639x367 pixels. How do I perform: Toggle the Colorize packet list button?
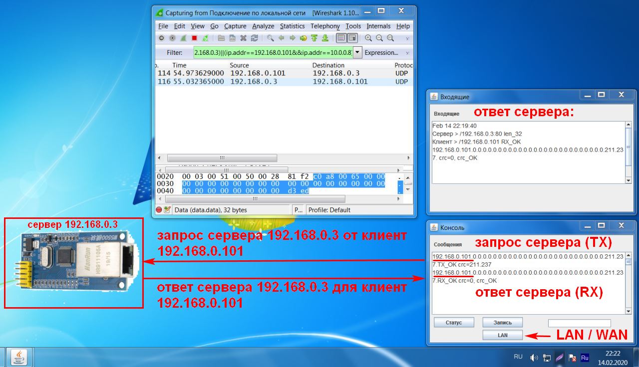(x=341, y=38)
